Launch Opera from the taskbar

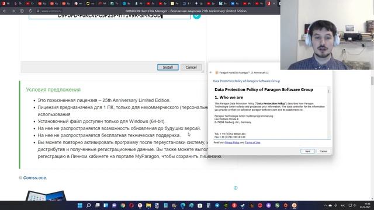[131, 205]
